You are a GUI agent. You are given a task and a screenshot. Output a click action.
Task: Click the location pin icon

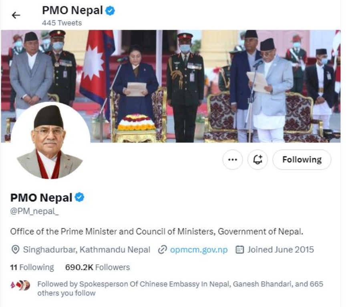[15, 249]
